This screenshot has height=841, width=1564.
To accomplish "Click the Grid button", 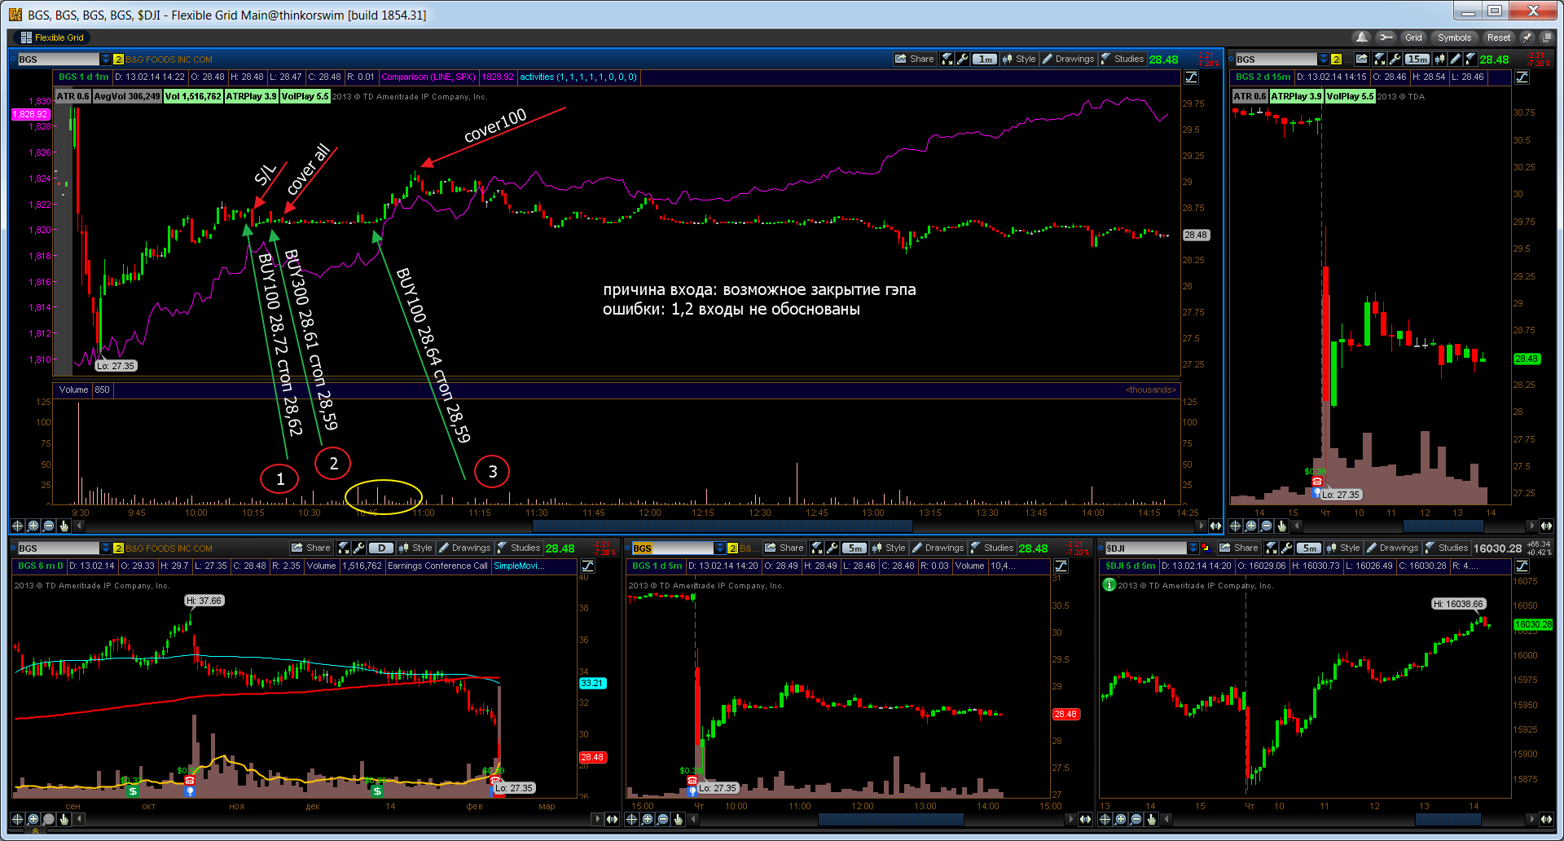I will tap(1413, 37).
